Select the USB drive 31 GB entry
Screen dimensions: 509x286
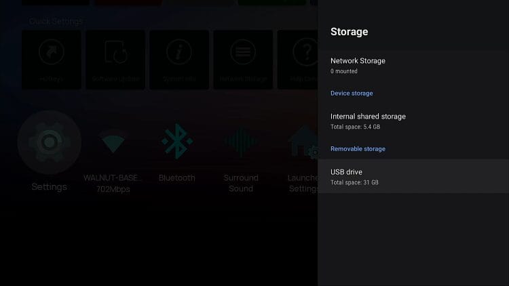coord(413,176)
